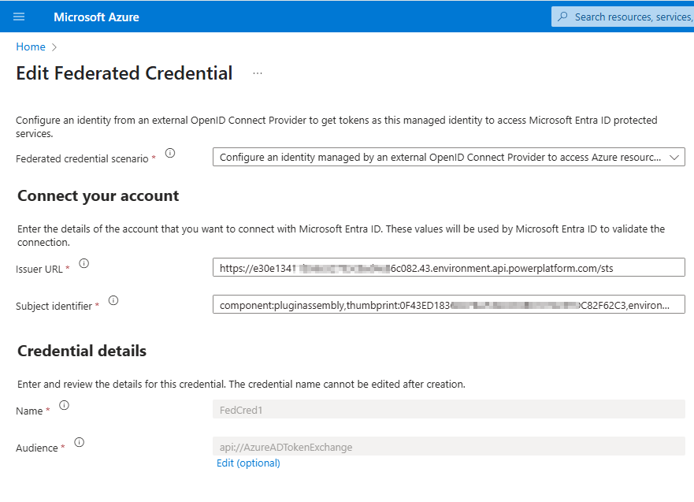
Task: Click the magnifier icon in search bar
Action: (562, 17)
